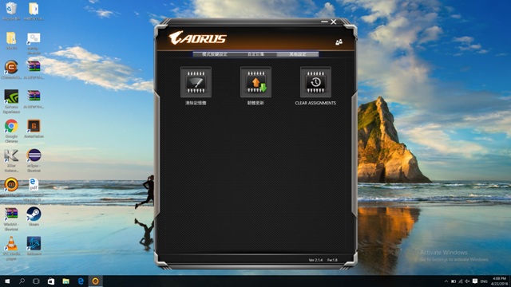Screen dimensions: 511x287
Task: Open the user profiles icon in Aorus header
Action: coord(339,42)
